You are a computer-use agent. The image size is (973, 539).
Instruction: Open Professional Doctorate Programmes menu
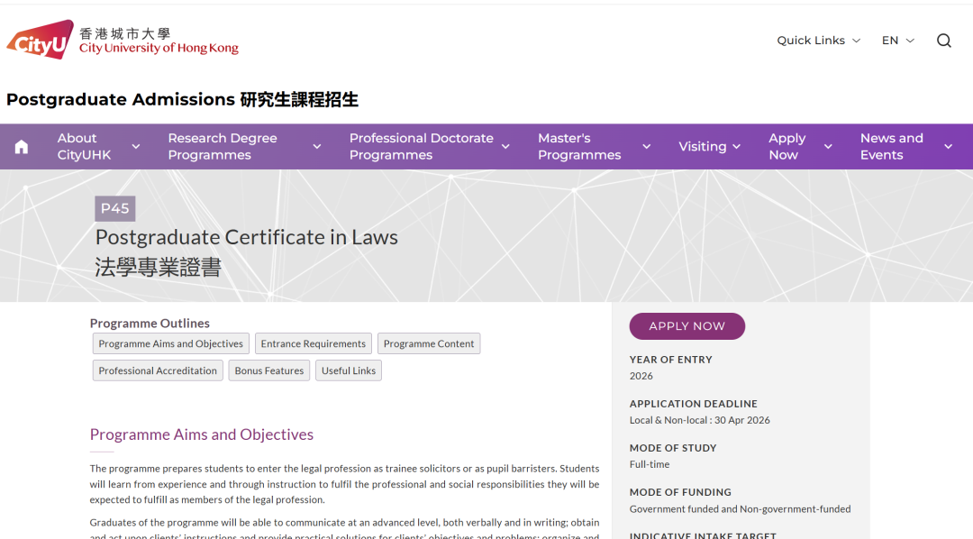click(421, 147)
